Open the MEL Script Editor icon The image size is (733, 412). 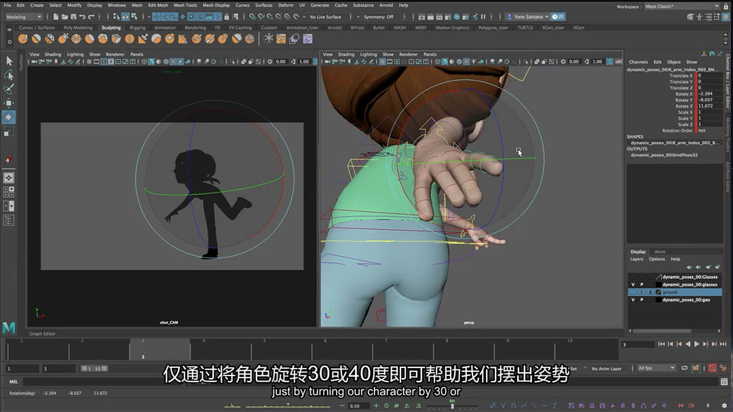tap(724, 382)
